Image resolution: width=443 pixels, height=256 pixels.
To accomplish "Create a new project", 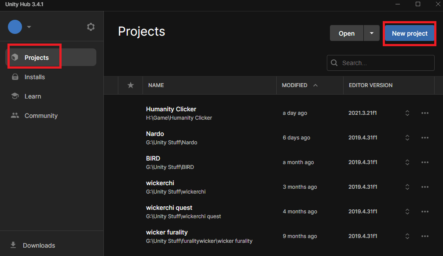I will [409, 33].
